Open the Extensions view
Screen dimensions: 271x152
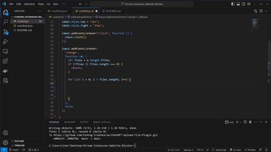click(x=6, y=61)
